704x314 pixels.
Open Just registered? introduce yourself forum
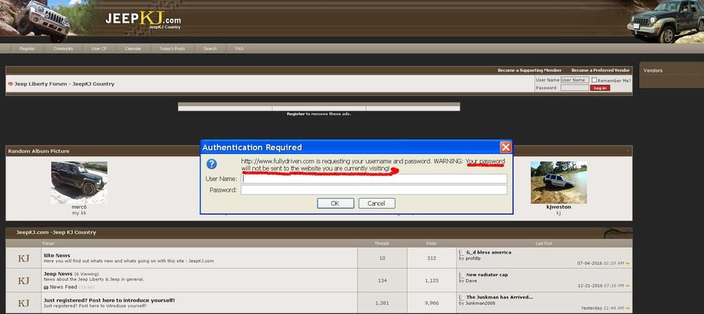pos(109,300)
